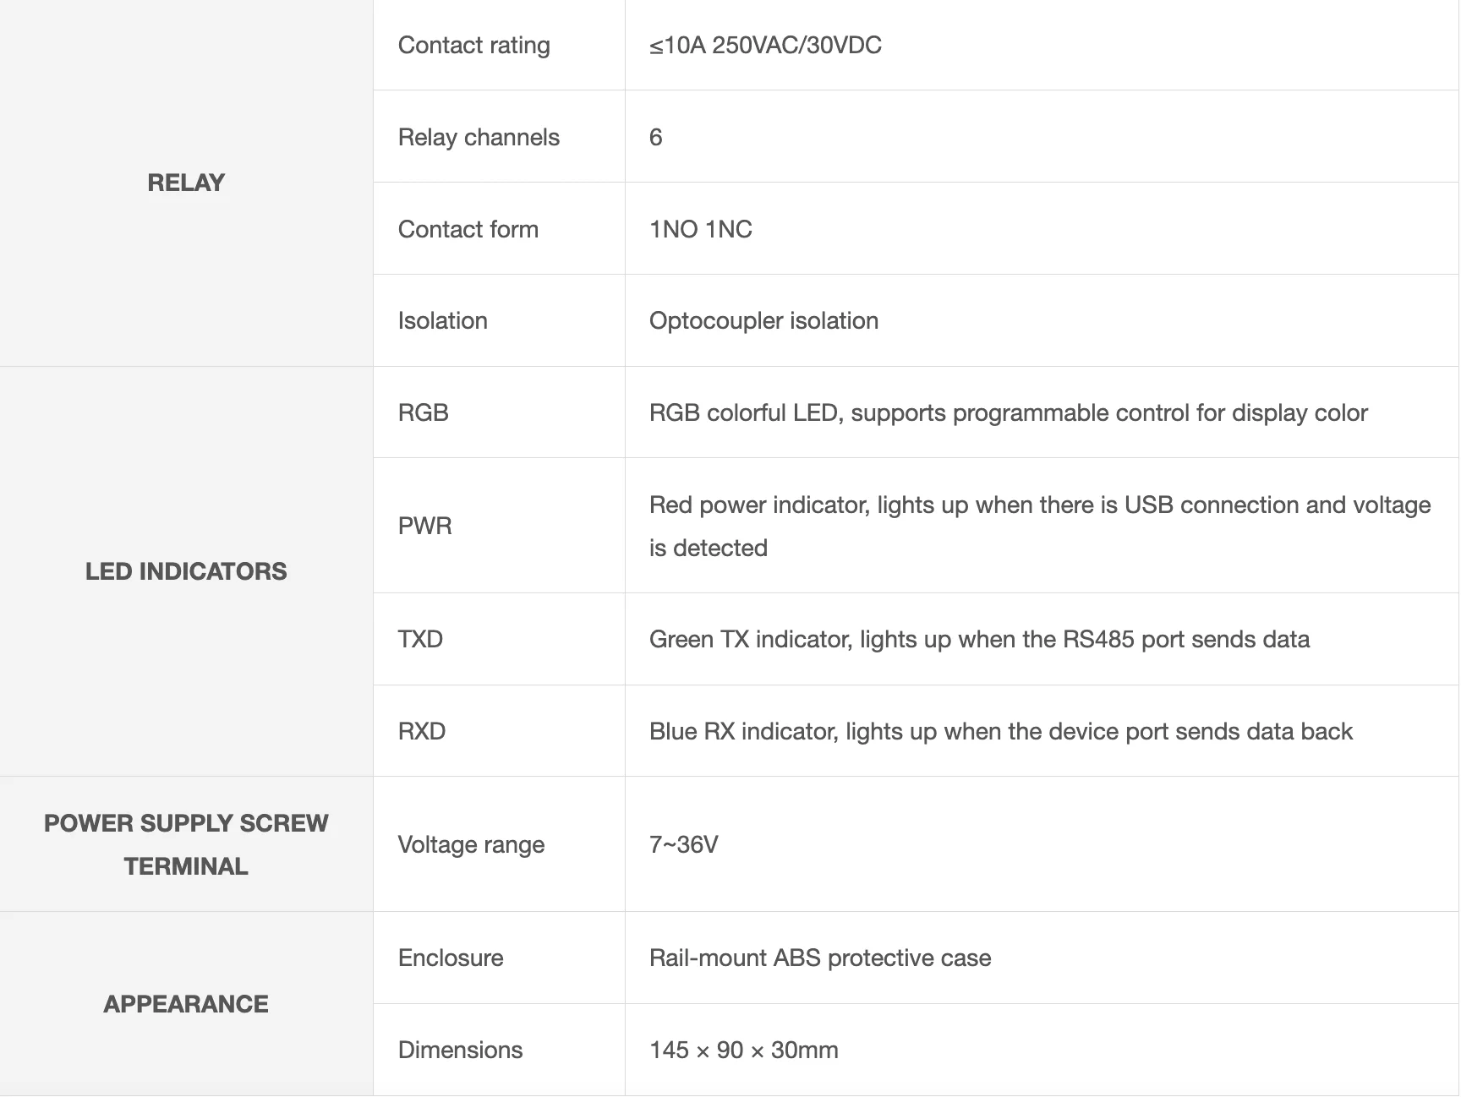The width and height of the screenshot is (1461, 1097).
Task: Click the RELAY section header cell
Action: [x=186, y=183]
